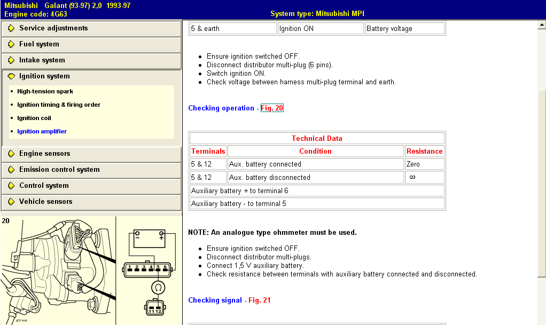Expand the Engine sensors section

[x=91, y=154]
